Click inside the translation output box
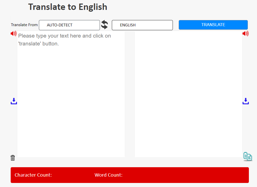257x187 pixels. tap(188, 94)
